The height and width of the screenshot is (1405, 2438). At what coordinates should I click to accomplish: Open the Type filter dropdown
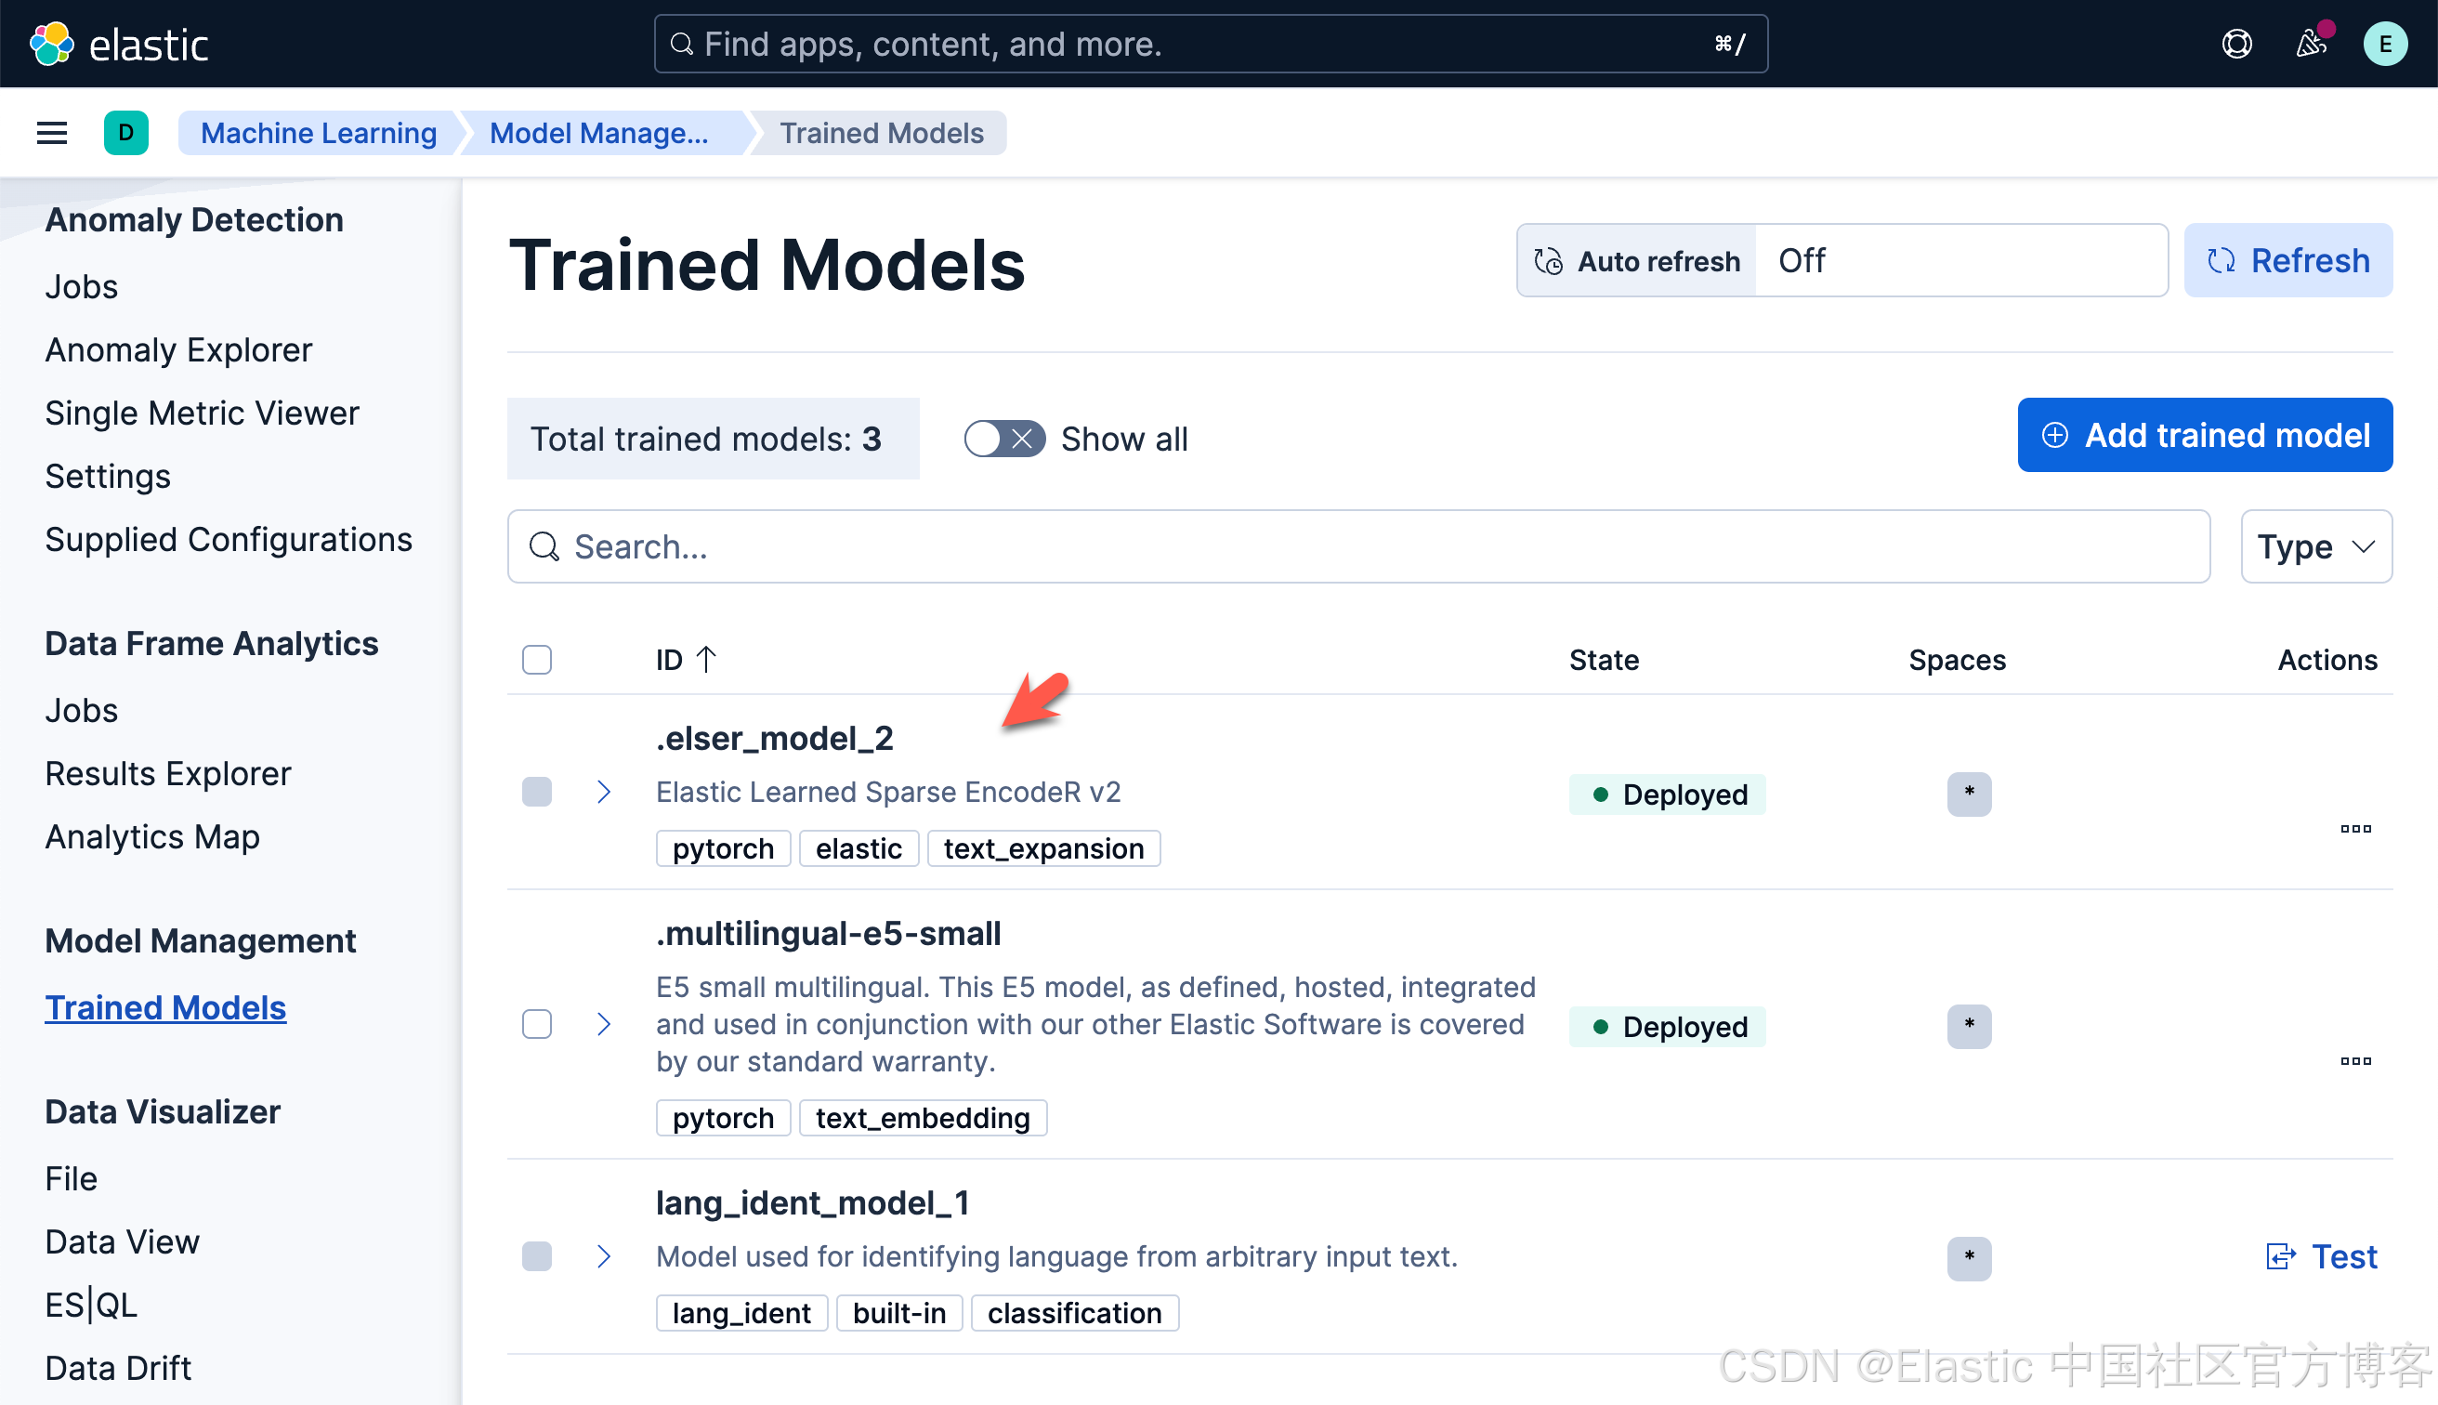pyautogui.click(x=2315, y=547)
